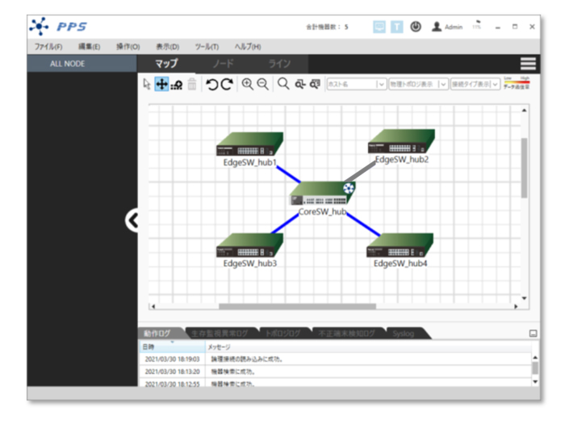Click map scrollbar right arrow
The image size is (573, 423).
(516, 307)
